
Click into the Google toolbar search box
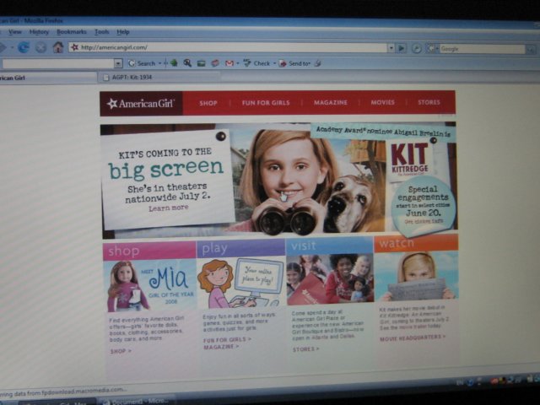click(x=58, y=64)
